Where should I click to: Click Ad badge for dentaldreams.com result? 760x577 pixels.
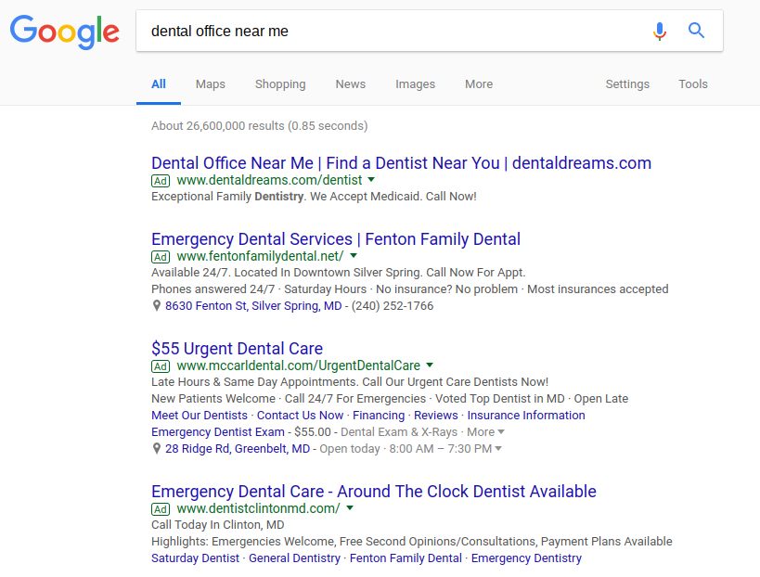pos(161,181)
